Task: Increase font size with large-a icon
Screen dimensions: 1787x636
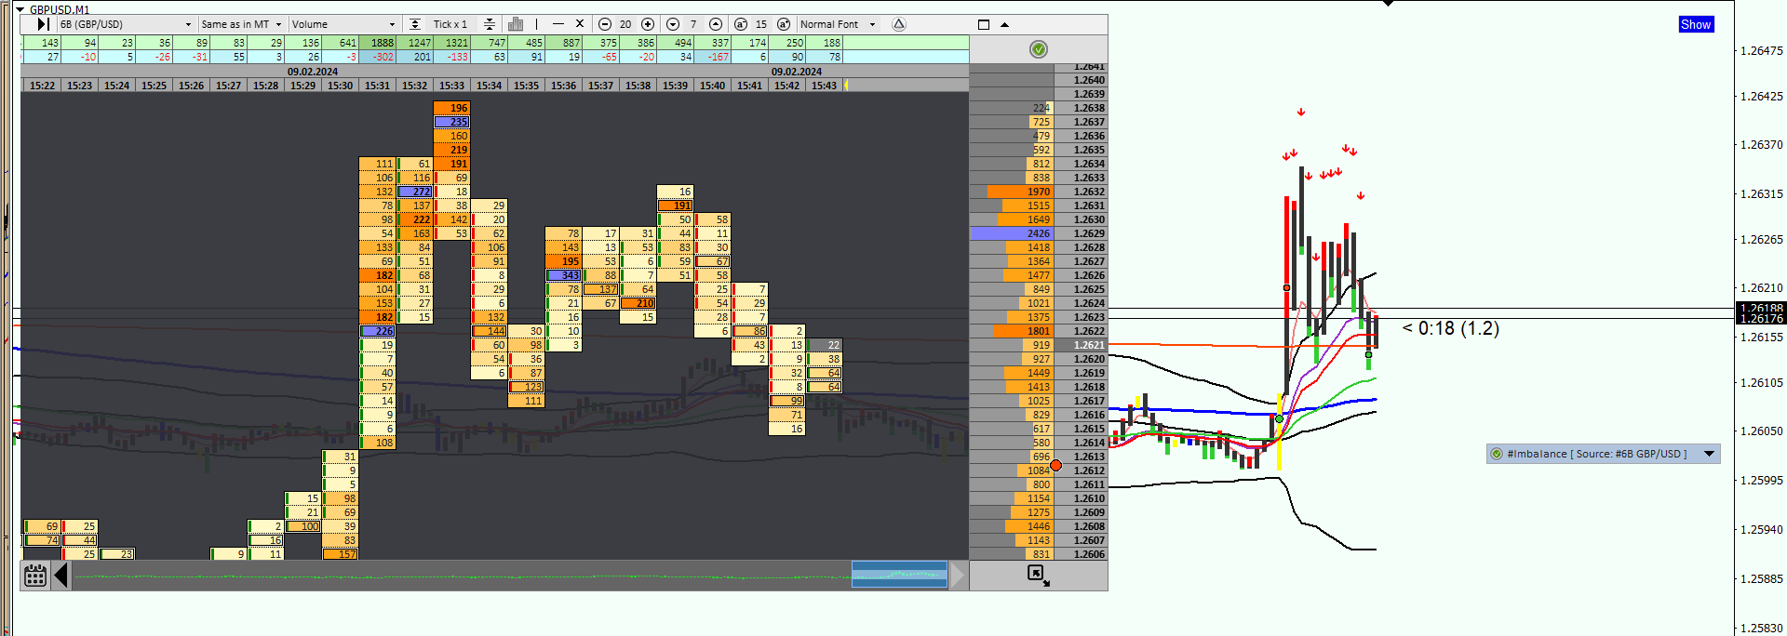Action: click(x=784, y=24)
